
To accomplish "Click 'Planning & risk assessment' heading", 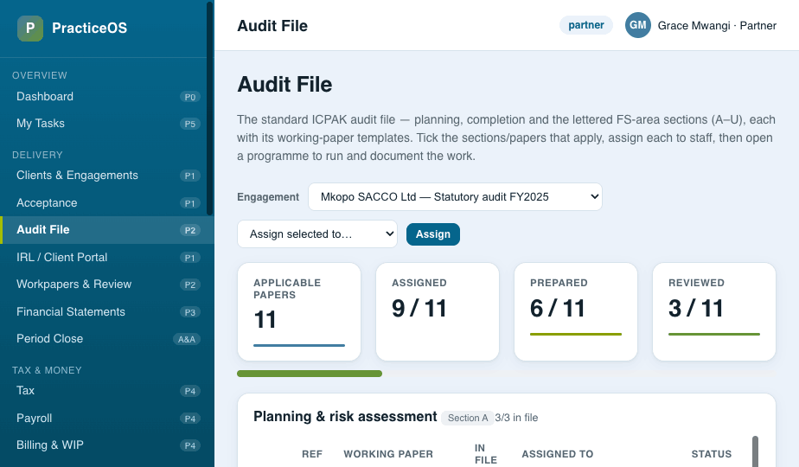I will (x=345, y=417).
